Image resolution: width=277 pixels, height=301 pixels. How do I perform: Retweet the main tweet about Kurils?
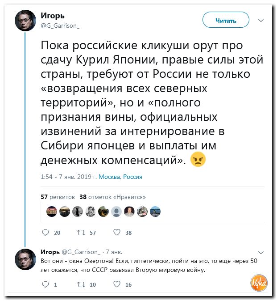[x=81, y=233]
